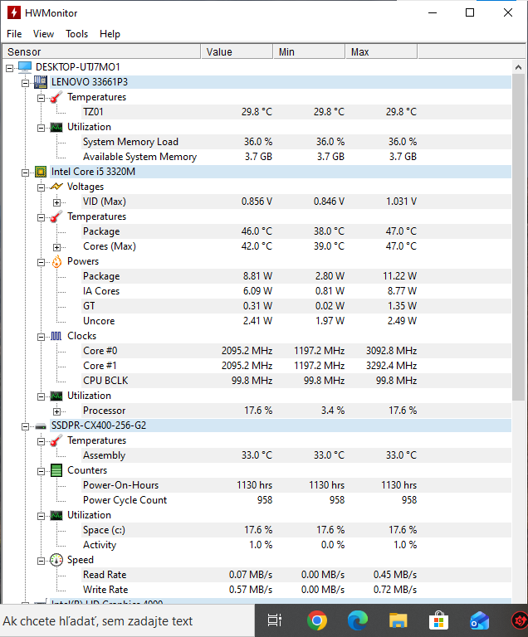Select the Power Cycle Count row
This screenshot has height=637, width=528.
[x=296, y=500]
